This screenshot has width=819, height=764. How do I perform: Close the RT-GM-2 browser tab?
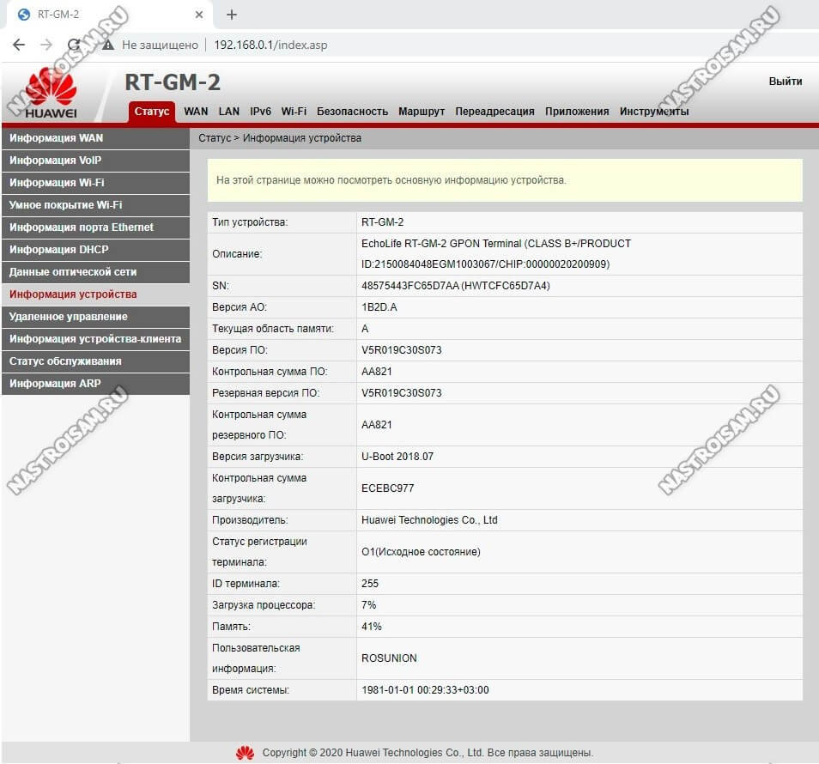199,15
